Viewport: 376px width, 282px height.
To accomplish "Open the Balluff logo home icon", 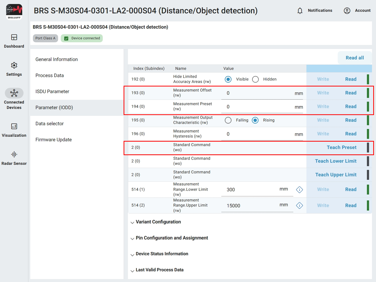I will (14, 11).
